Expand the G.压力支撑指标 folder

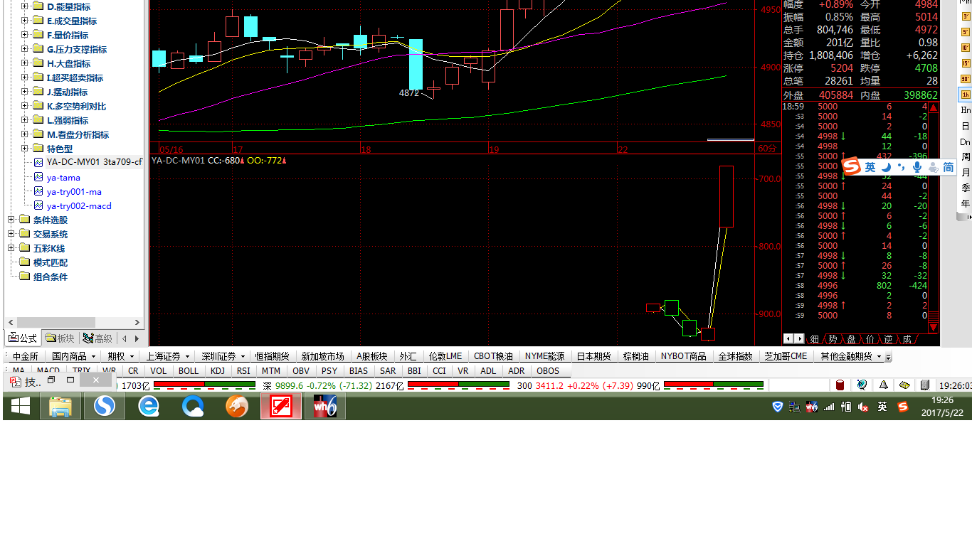coord(24,49)
